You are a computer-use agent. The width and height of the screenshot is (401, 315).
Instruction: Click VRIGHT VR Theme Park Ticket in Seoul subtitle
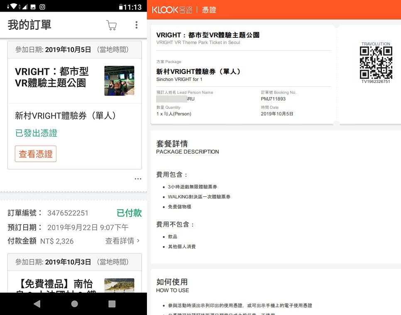(x=198, y=42)
